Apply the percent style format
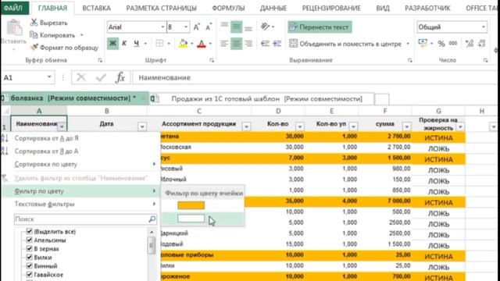500x281 pixels. pyautogui.click(x=441, y=44)
